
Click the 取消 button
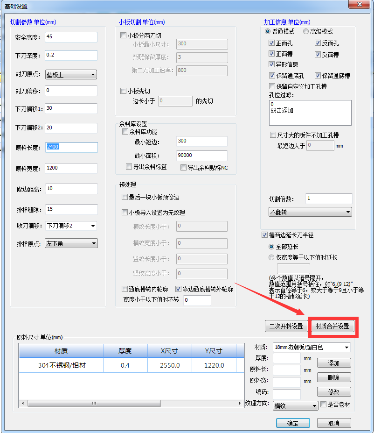(334, 423)
